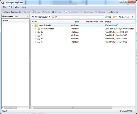Select the C: system drive icon
137x114 pixels.
click(x=39, y=32)
